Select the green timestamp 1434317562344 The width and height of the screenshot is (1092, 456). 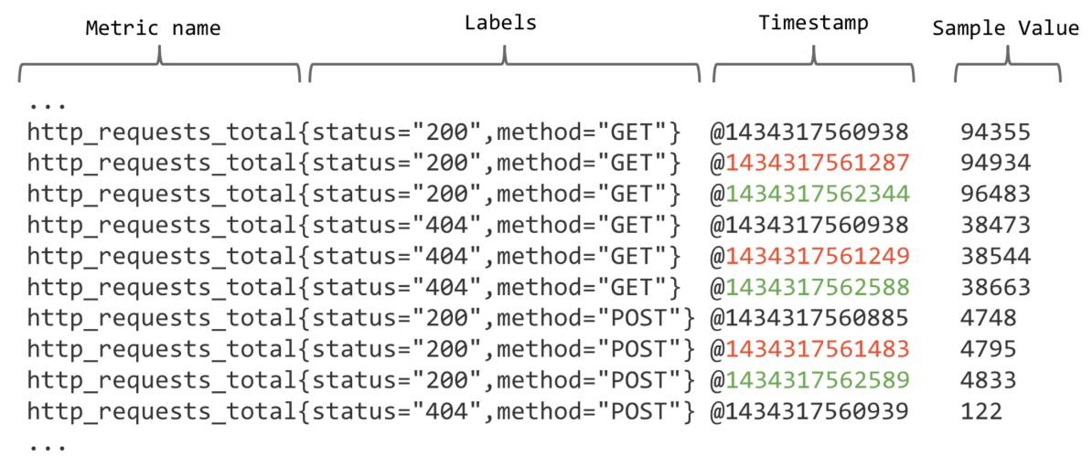[818, 195]
